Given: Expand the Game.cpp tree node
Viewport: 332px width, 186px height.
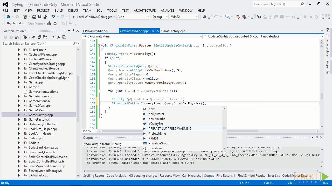Looking at the screenshot, I should (x=19, y=82).
